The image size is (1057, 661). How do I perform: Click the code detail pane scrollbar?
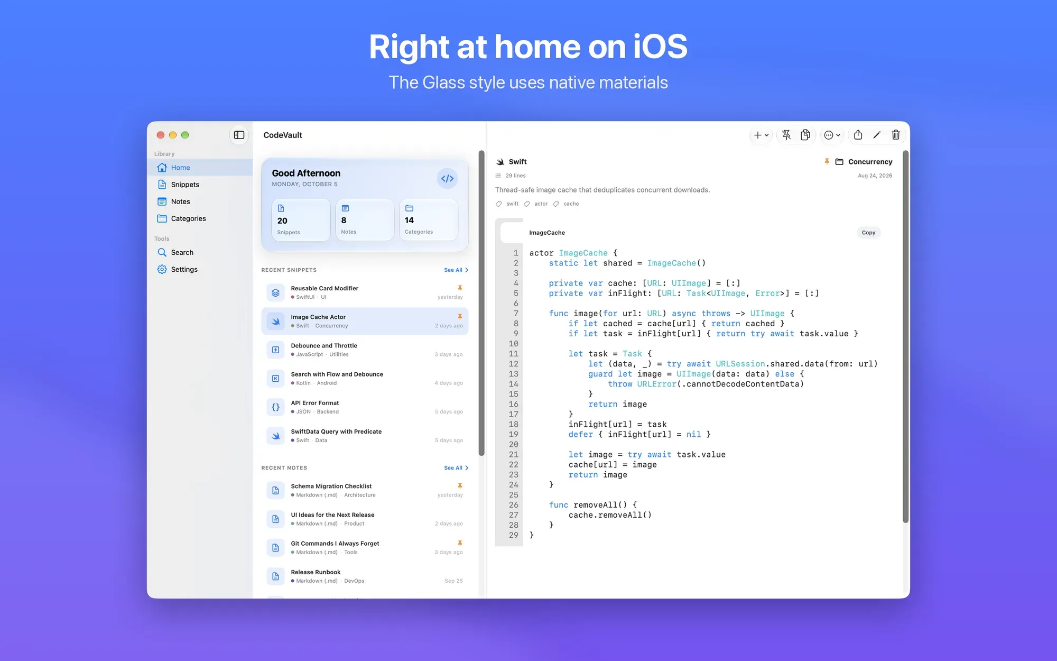(905, 337)
